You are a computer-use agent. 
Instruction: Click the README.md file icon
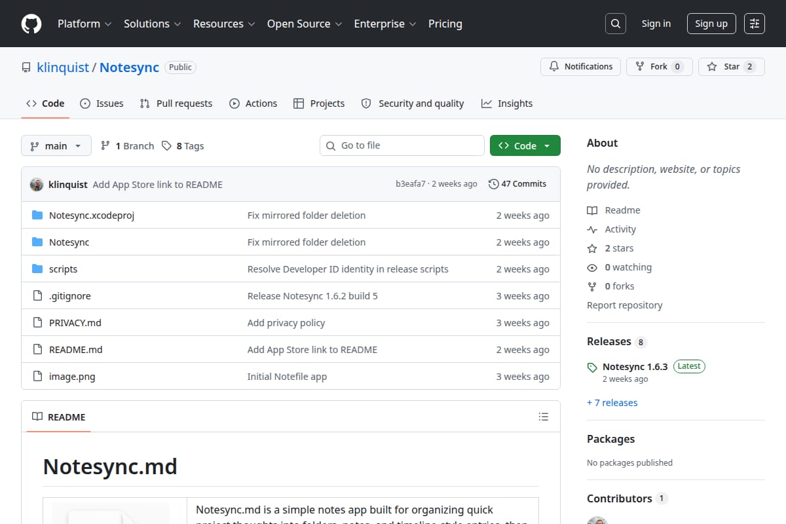click(37, 350)
